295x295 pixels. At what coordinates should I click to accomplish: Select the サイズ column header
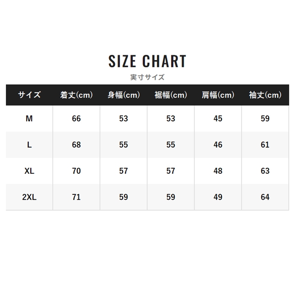click(x=29, y=95)
